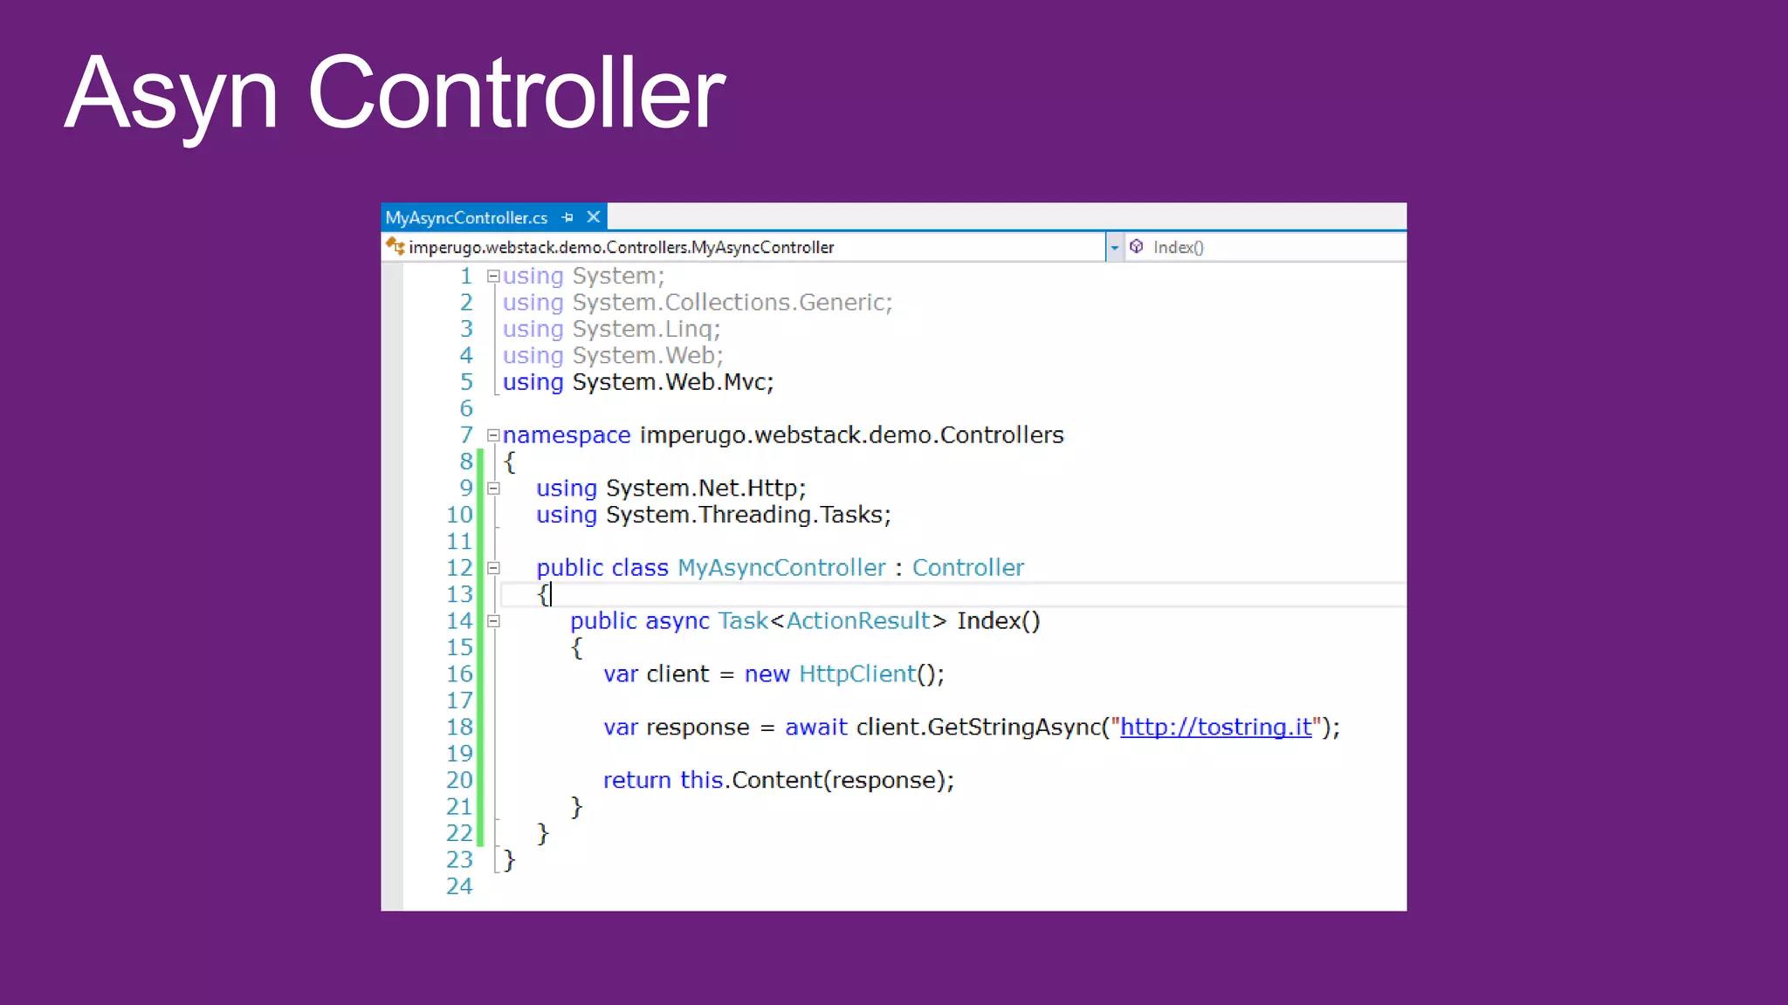Click the Index() method cube icon

(1137, 247)
